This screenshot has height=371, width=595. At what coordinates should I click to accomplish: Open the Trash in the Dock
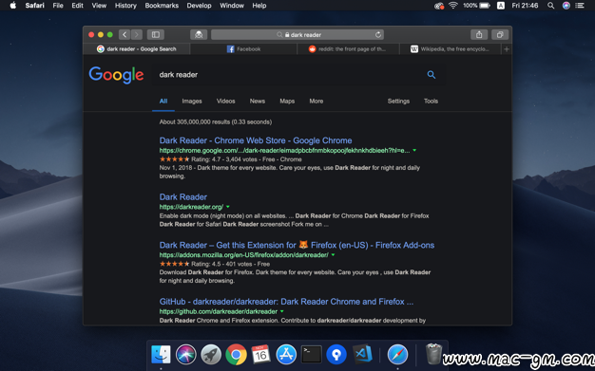(433, 354)
